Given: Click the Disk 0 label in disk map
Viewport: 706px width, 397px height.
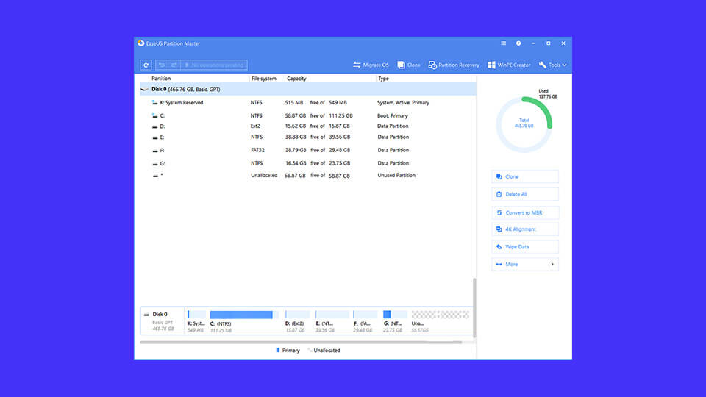Looking at the screenshot, I should [160, 314].
